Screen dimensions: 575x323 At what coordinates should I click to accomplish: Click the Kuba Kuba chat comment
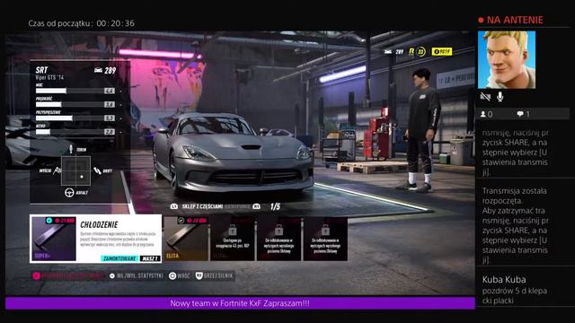tap(515, 290)
